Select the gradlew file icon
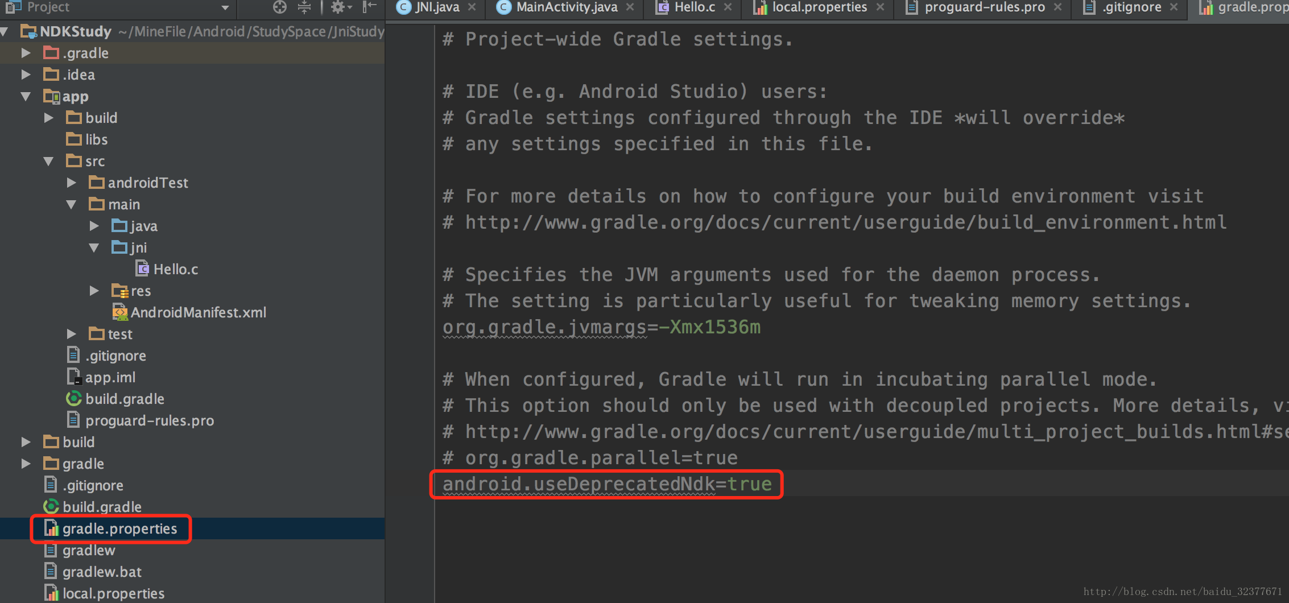1289x603 pixels. (x=51, y=550)
